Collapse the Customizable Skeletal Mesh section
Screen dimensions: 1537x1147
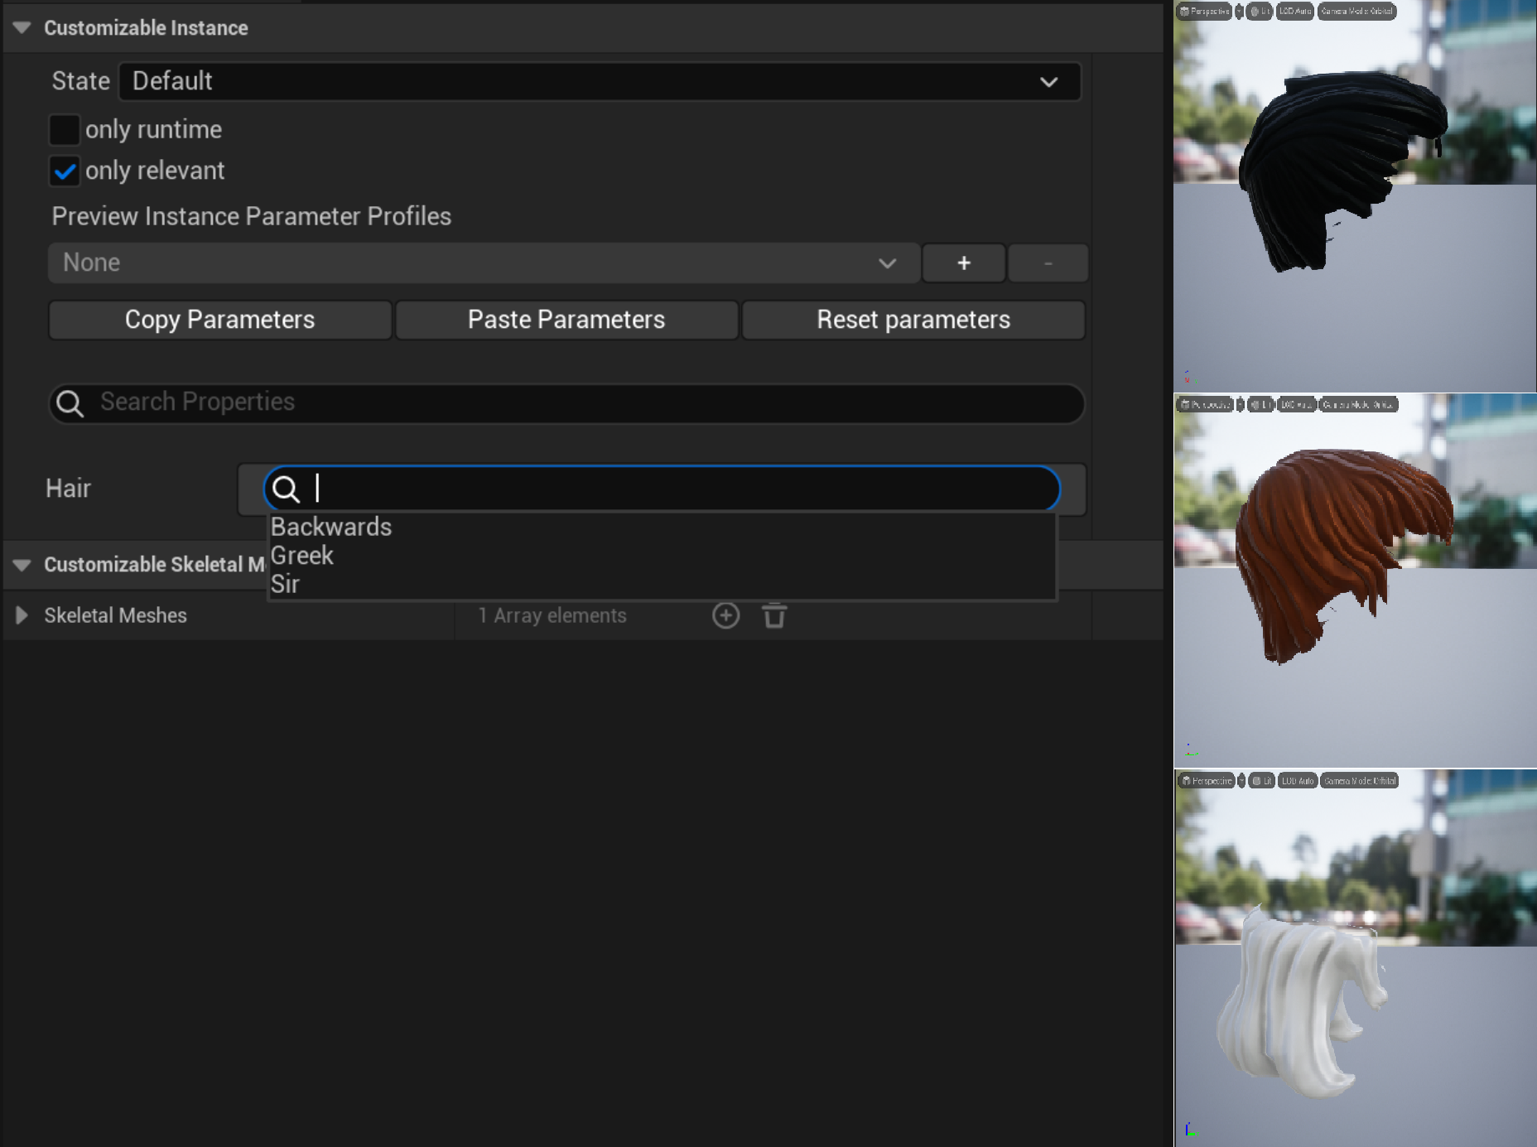pos(22,565)
